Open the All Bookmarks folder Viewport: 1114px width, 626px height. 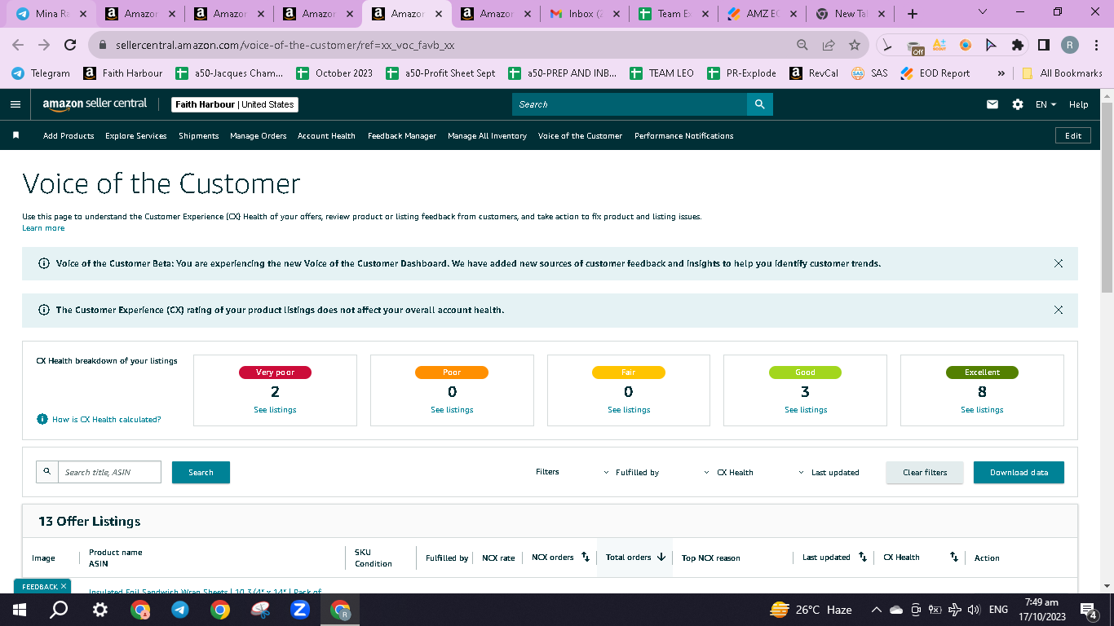click(1062, 73)
